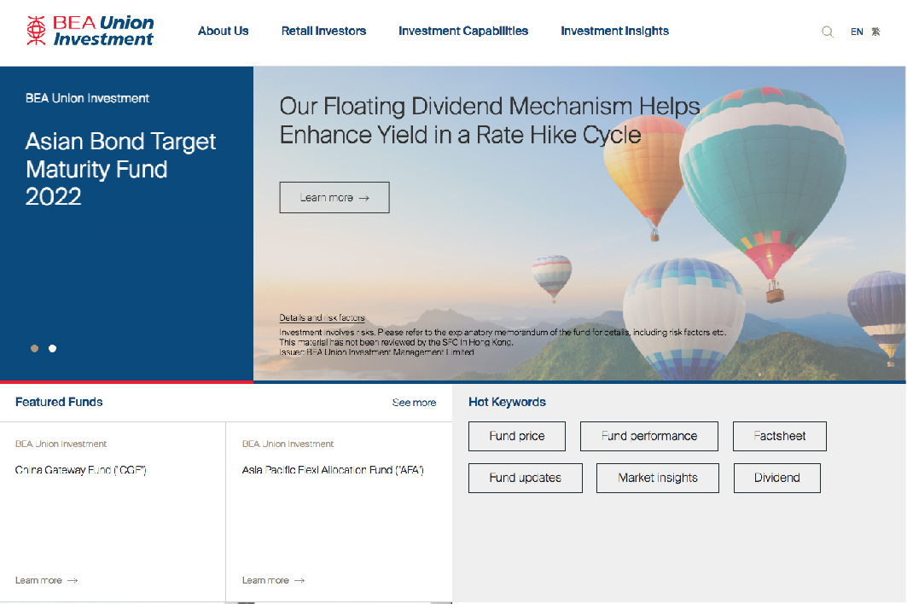Viewport: 907px width, 604px height.
Task: Open the Investment Insights menu
Action: pos(615,32)
